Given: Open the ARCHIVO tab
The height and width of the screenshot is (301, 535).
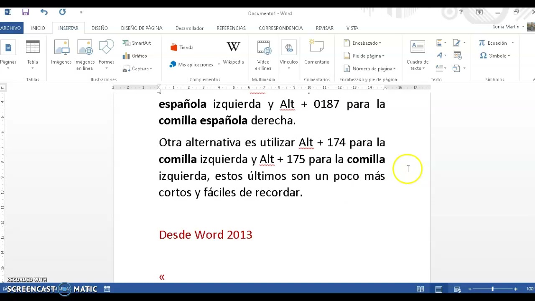Looking at the screenshot, I should (10, 28).
